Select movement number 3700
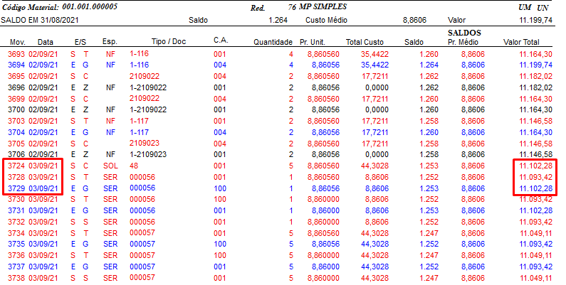566x285 pixels. point(16,110)
